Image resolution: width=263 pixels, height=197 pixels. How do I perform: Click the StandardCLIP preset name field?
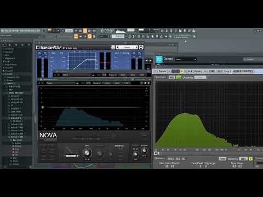tap(127, 47)
